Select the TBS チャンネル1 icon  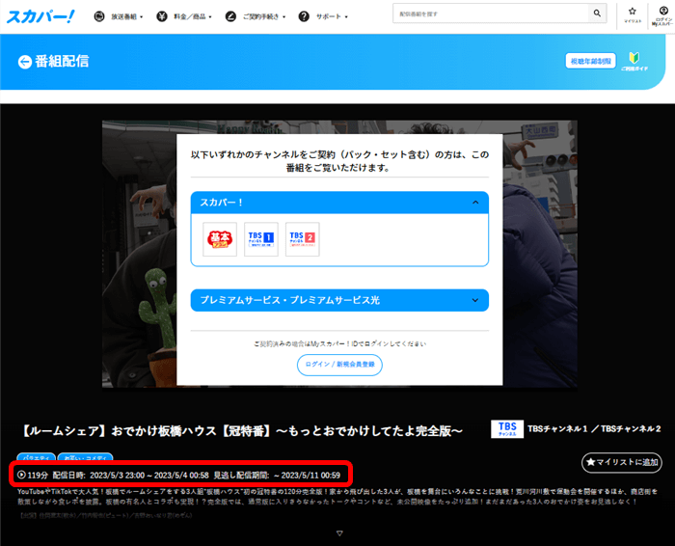coord(261,239)
